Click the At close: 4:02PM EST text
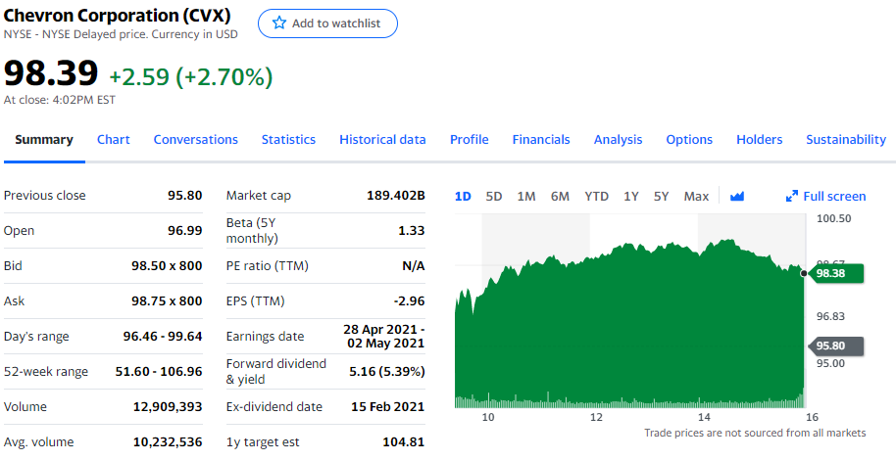The image size is (896, 461). 60,100
